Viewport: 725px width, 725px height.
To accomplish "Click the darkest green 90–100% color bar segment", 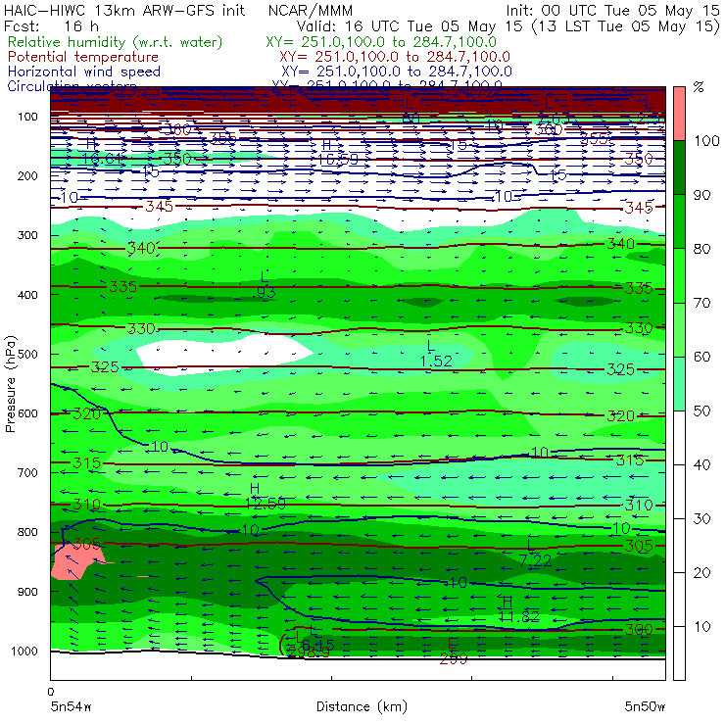I will pos(679,168).
